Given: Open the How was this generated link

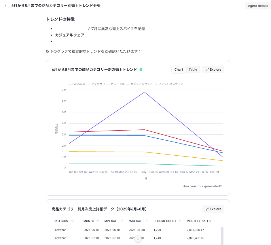Looking at the screenshot, I should pyautogui.click(x=202, y=186).
